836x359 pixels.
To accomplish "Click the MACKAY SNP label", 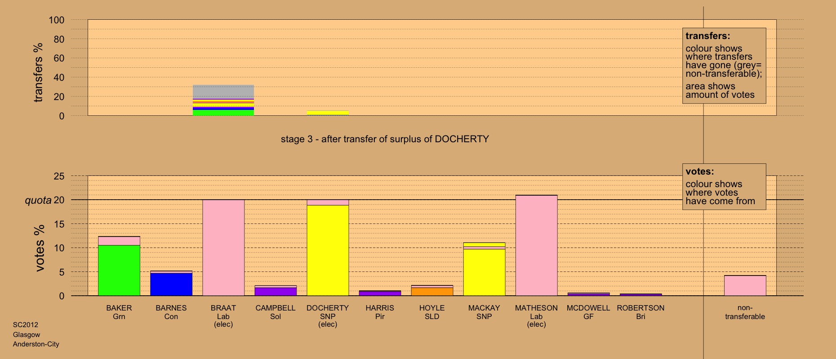I will (484, 312).
